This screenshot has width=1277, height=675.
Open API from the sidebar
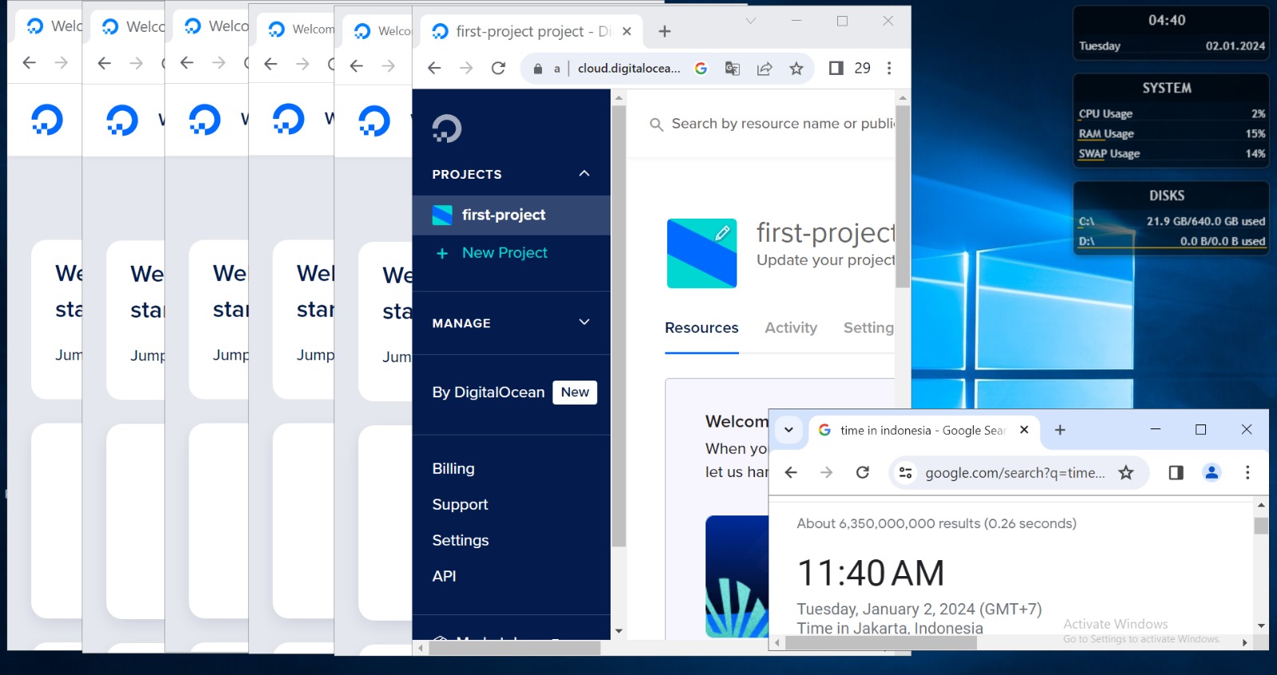click(x=445, y=577)
